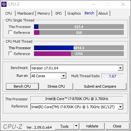This screenshot has width=131, height=131.
Task: Click the CPU-Z logo at bottom left
Action: pyautogui.click(x=13, y=127)
